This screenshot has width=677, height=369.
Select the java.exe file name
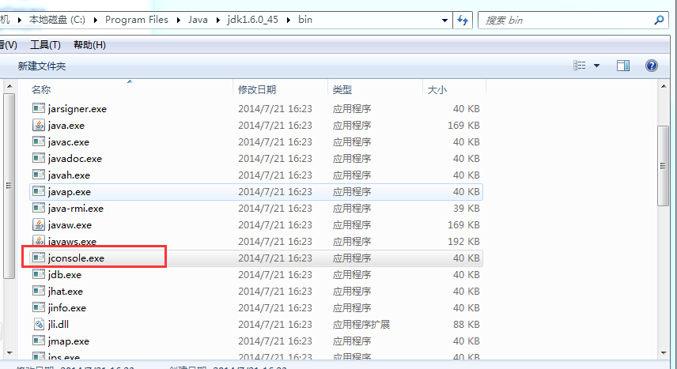66,126
